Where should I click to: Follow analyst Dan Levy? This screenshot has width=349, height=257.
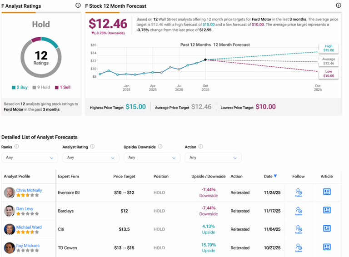(299, 211)
